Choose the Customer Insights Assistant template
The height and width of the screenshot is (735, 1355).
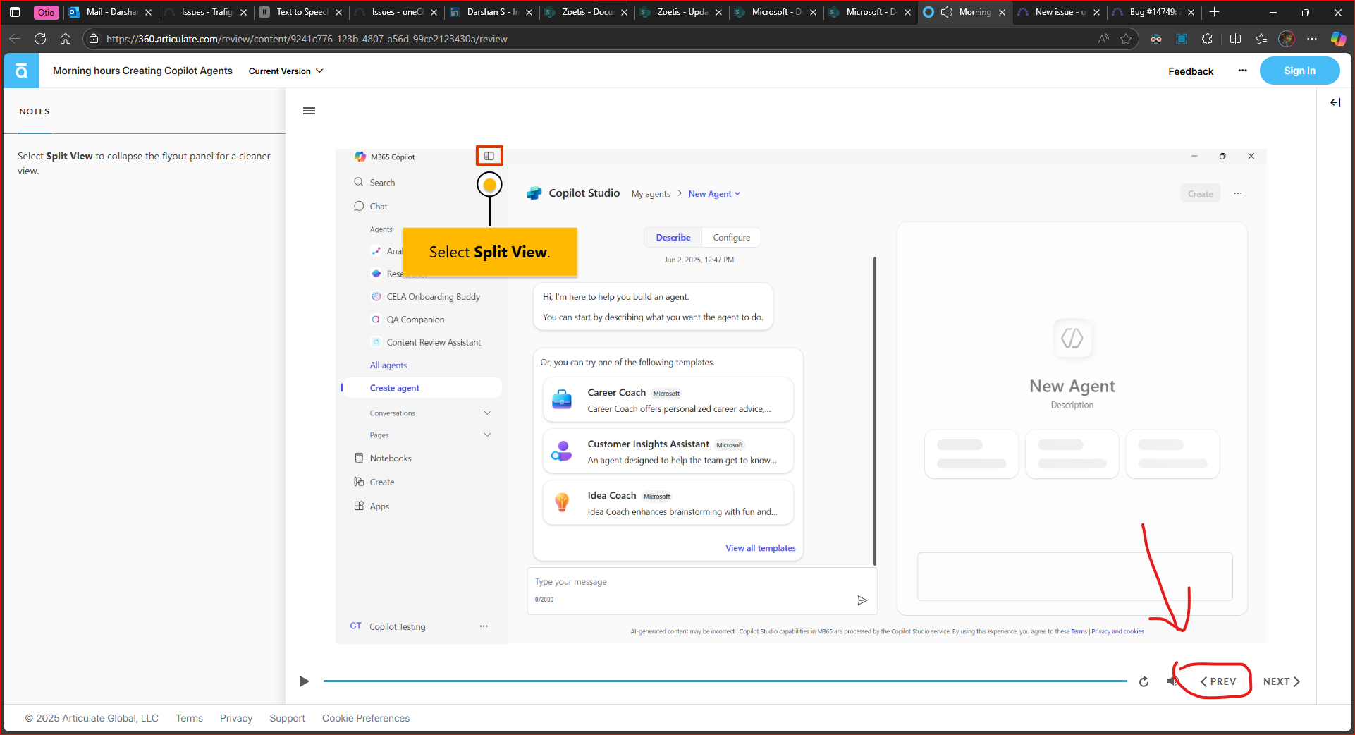coord(668,451)
